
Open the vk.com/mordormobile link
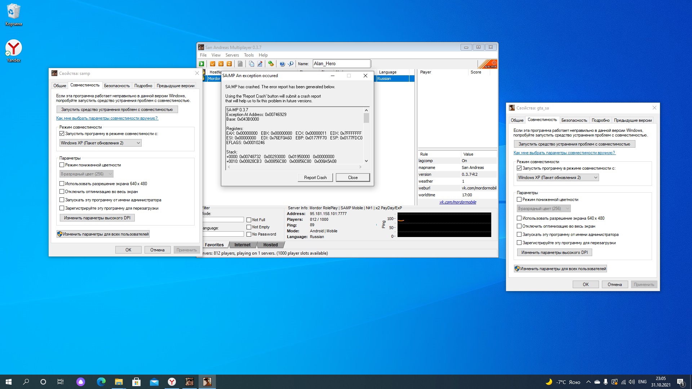(458, 202)
